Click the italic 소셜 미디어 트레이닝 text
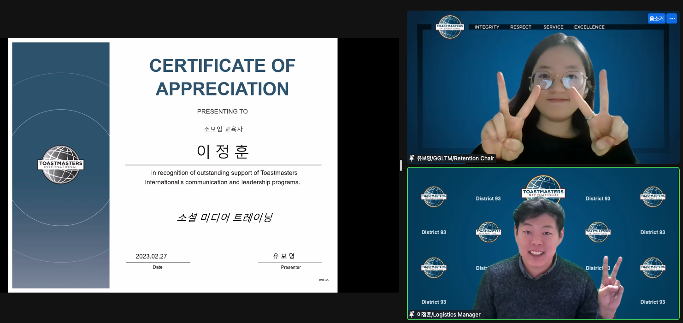This screenshot has height=323, width=683. 225,217
